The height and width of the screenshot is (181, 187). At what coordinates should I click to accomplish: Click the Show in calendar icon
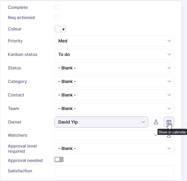169,122
